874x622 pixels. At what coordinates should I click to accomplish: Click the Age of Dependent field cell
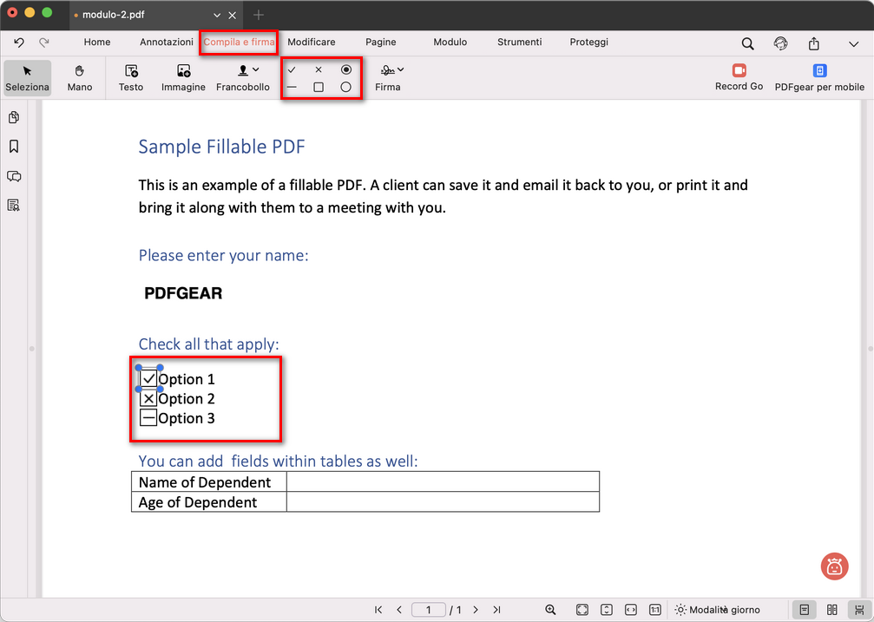[x=444, y=501]
